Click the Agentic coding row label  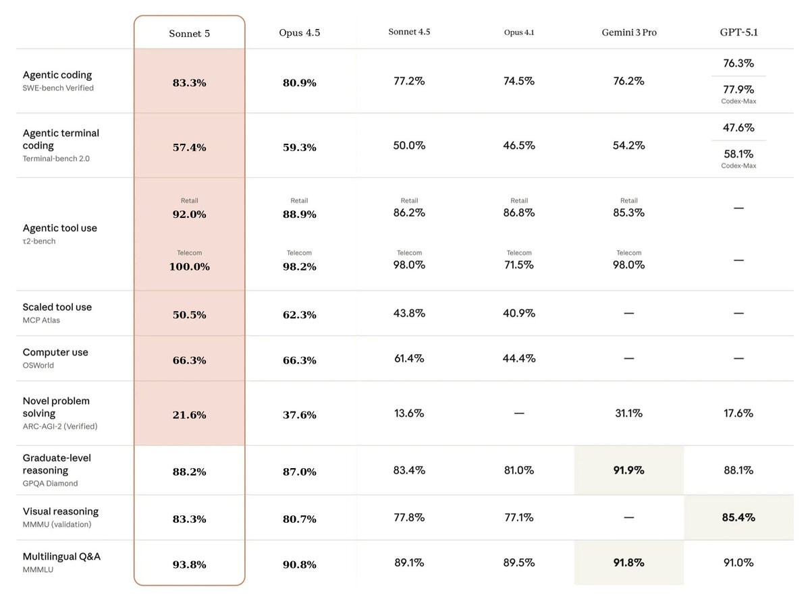57,75
